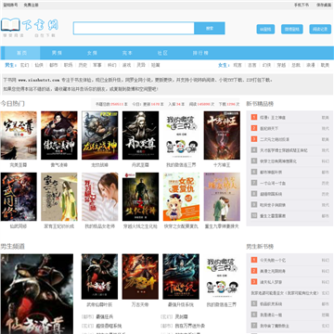Click the blue 搜索 search button
Image resolution: width=334 pixels, height=334 pixels.
click(x=210, y=28)
